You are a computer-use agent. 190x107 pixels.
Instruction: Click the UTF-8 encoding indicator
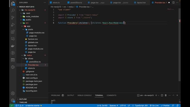pyautogui.click(x=123, y=106)
